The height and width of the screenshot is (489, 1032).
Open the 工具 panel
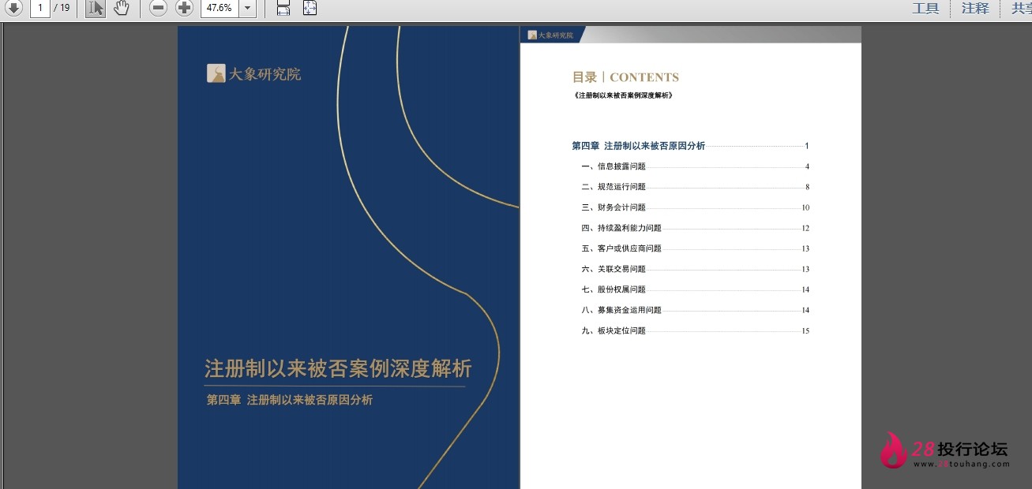[x=925, y=8]
